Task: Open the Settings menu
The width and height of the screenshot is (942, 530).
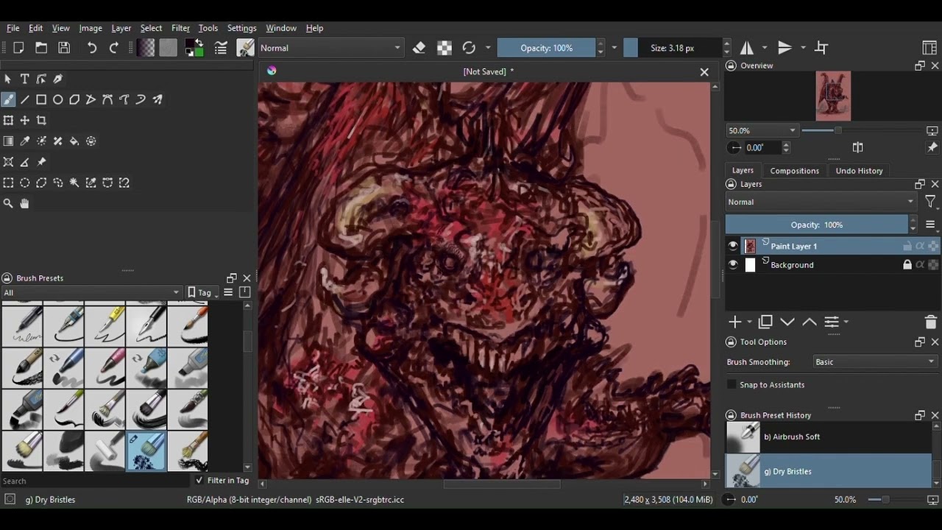Action: [241, 28]
